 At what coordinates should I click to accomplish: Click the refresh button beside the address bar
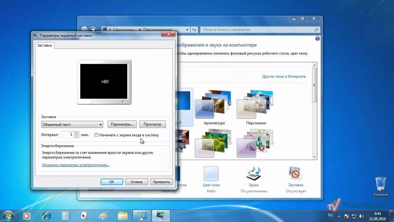pyautogui.click(x=194, y=30)
